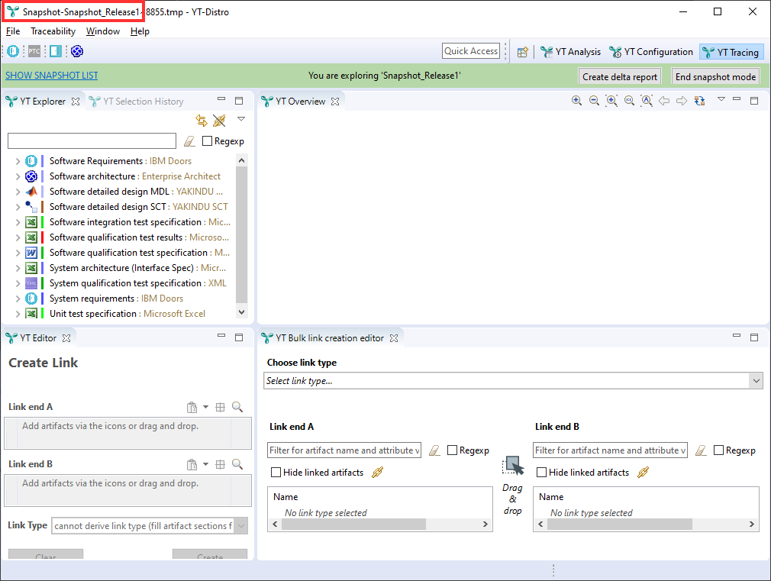Image resolution: width=771 pixels, height=581 pixels.
Task: Switch to the YT Analysis perspective
Action: [570, 52]
